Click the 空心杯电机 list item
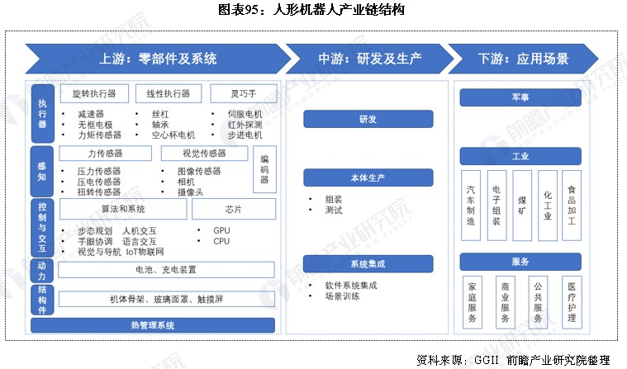The height and width of the screenshot is (369, 627). [173, 135]
